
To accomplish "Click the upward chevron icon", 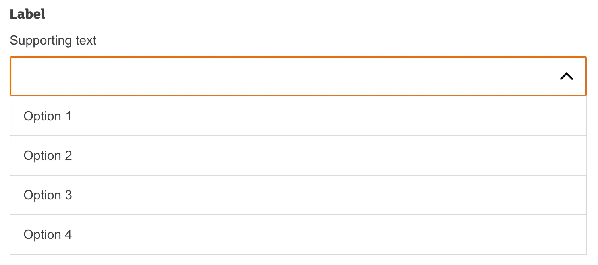I will pyautogui.click(x=566, y=77).
